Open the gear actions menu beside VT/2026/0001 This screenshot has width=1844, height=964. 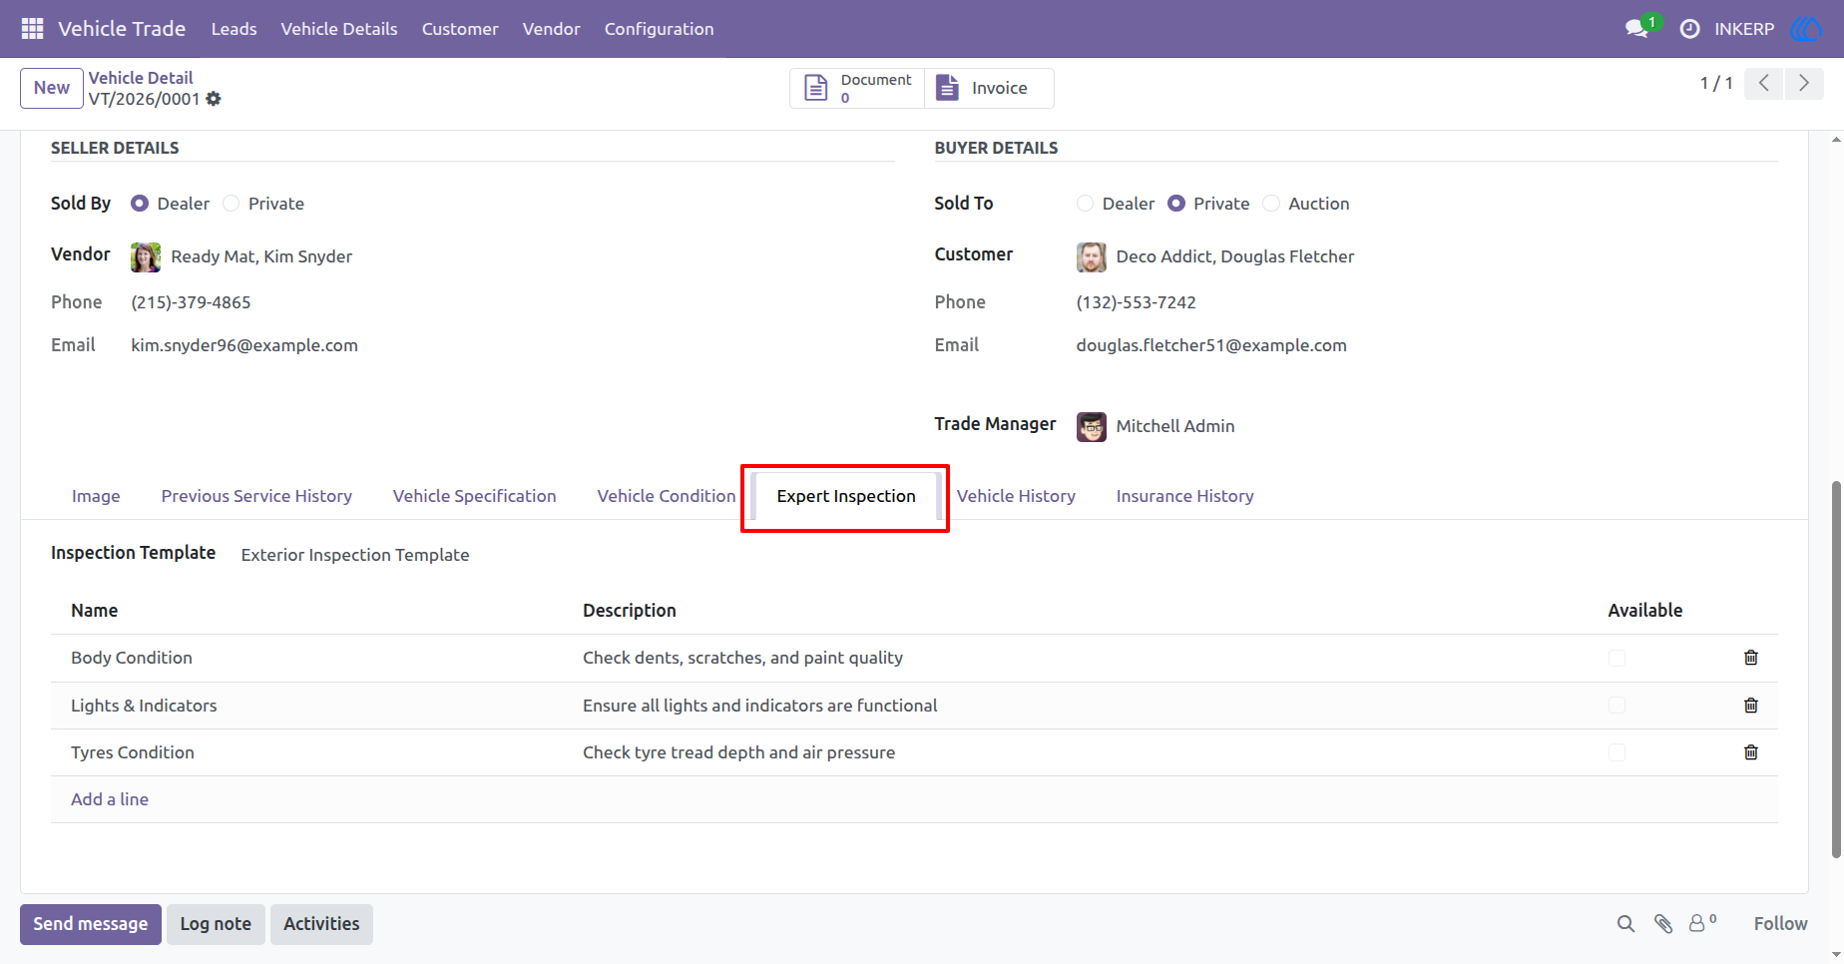point(214,99)
